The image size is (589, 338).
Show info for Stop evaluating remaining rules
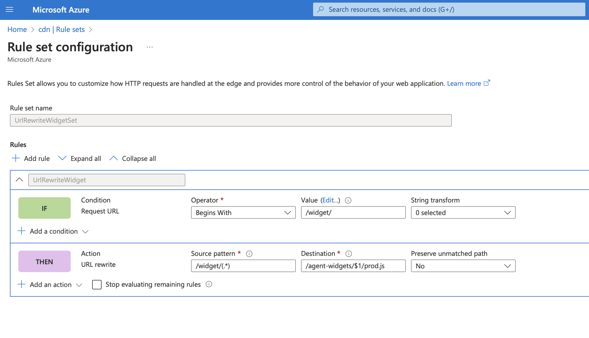(209, 284)
